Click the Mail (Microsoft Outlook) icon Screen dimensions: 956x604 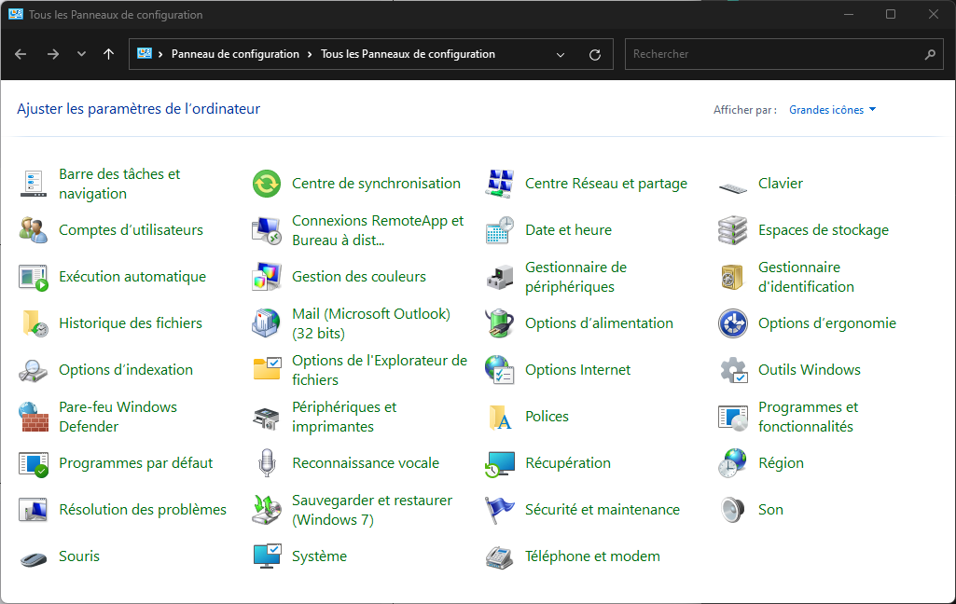[x=267, y=323]
